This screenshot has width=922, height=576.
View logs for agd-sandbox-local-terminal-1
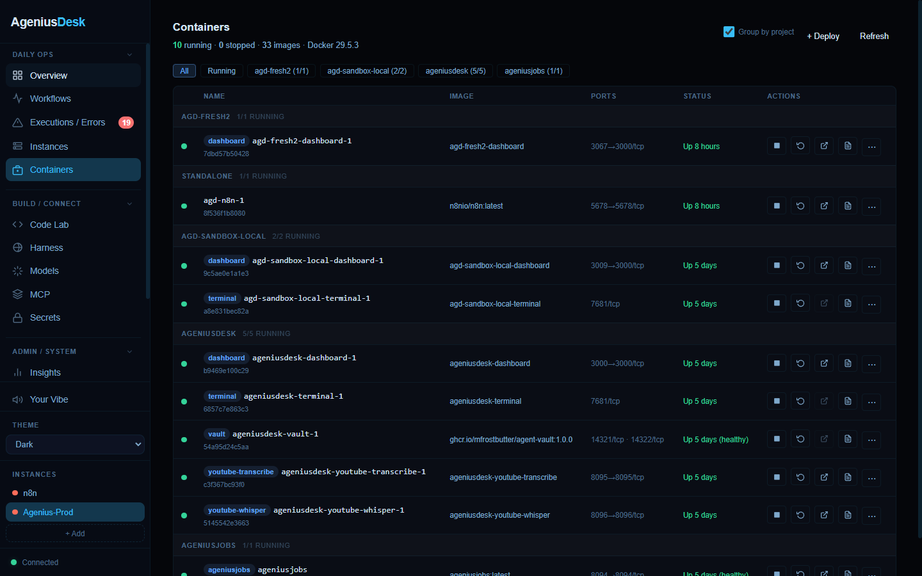tap(848, 303)
